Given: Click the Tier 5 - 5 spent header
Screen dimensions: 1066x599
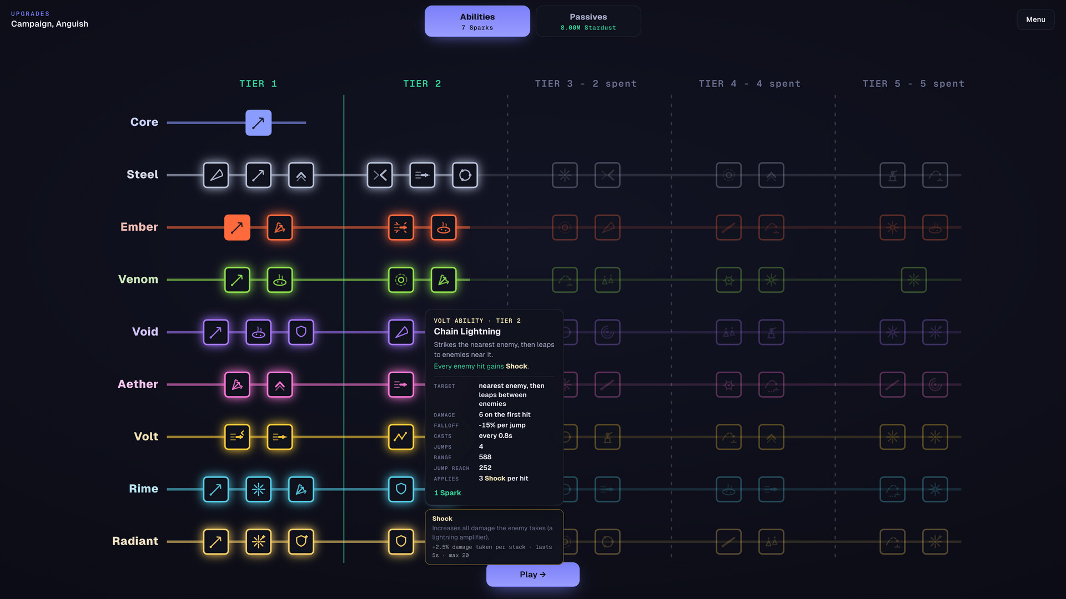Looking at the screenshot, I should click(x=913, y=84).
